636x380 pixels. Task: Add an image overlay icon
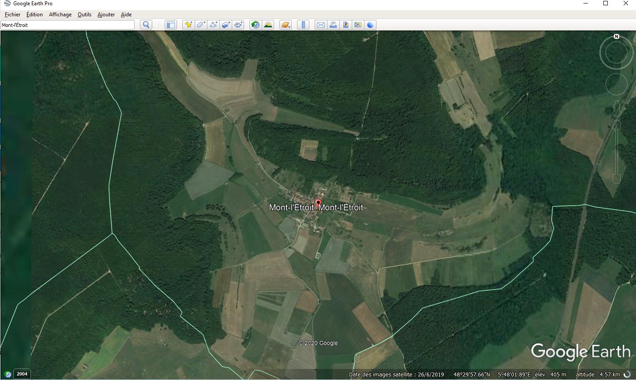pos(226,25)
